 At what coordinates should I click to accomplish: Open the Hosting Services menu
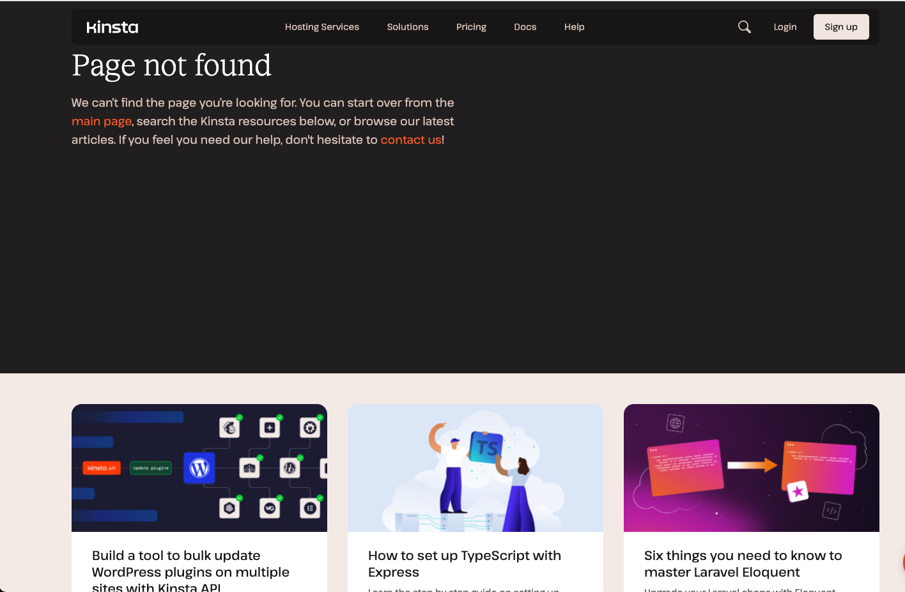[321, 27]
